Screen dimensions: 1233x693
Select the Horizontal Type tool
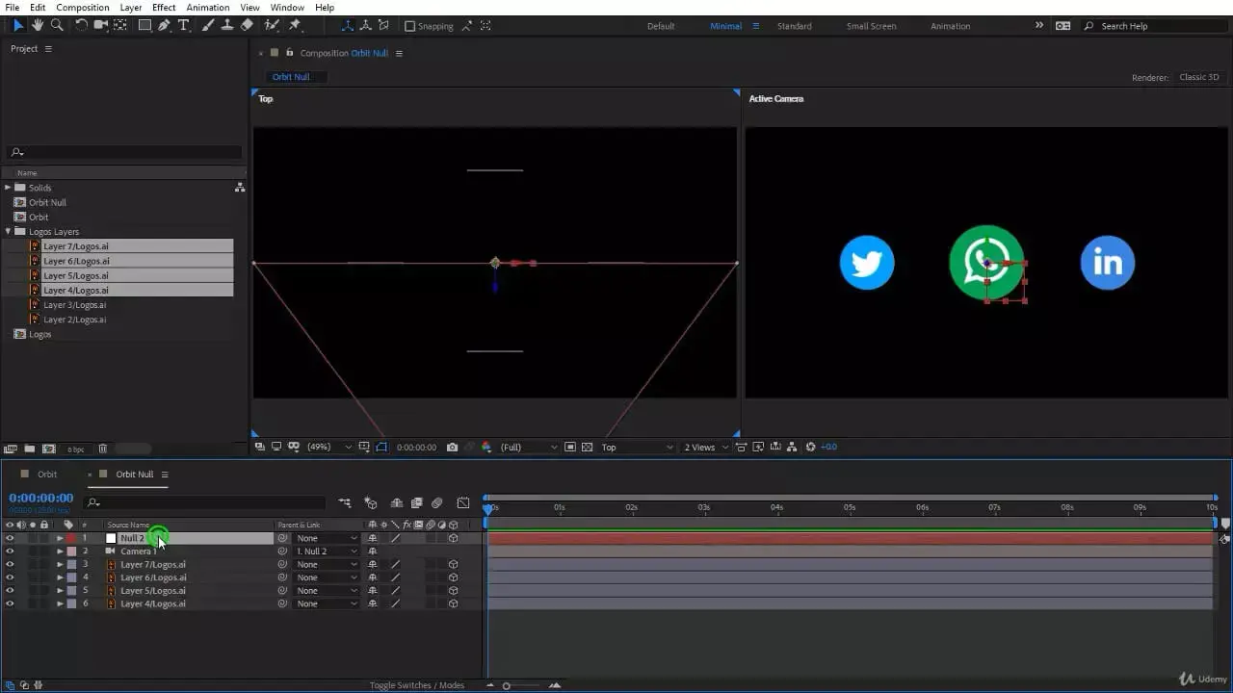183,25
